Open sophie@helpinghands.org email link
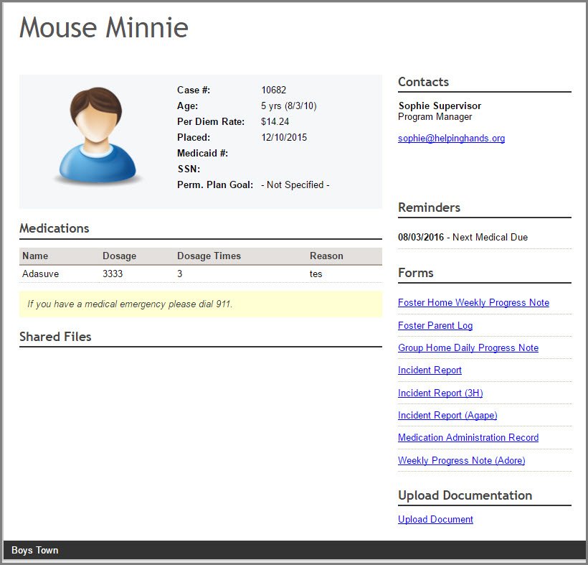Screen dimensions: 588x565 451,138
